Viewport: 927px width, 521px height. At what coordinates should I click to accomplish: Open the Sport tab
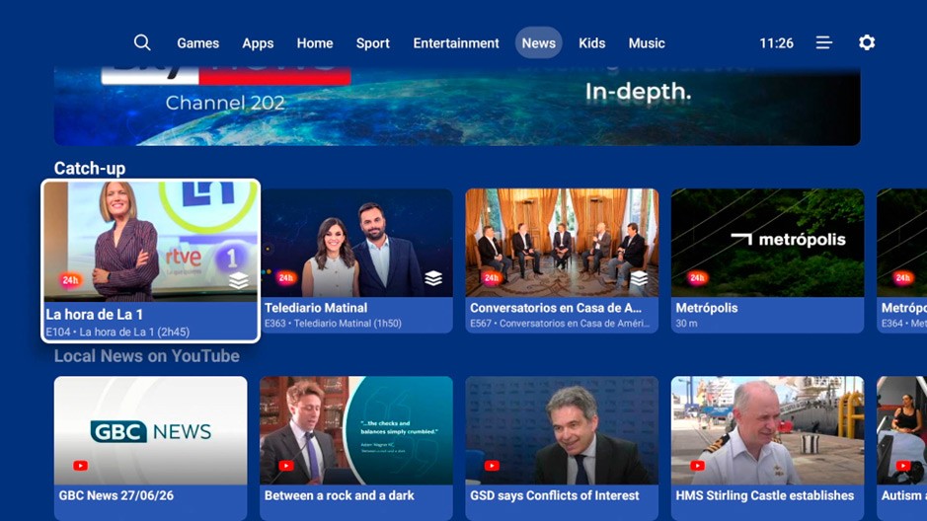click(x=372, y=43)
